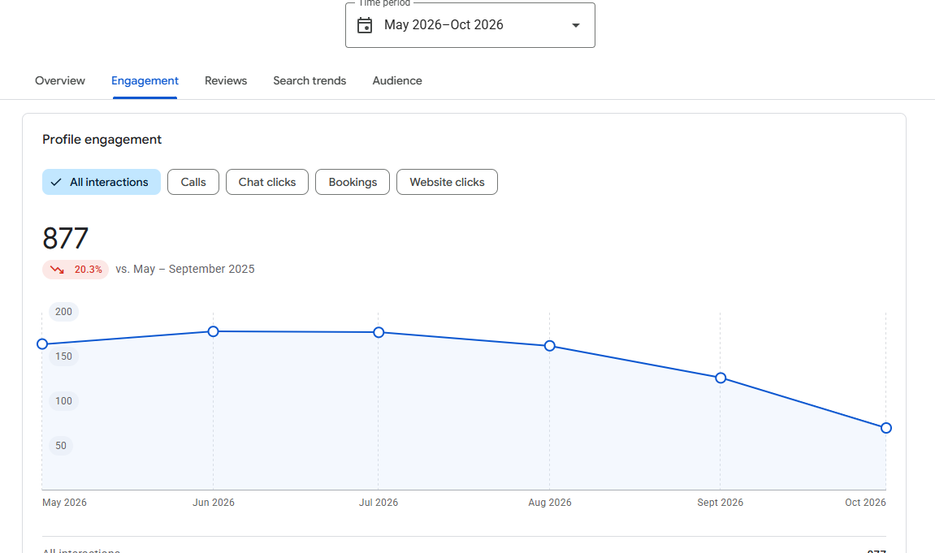Open the Search trends tab

[x=310, y=80]
